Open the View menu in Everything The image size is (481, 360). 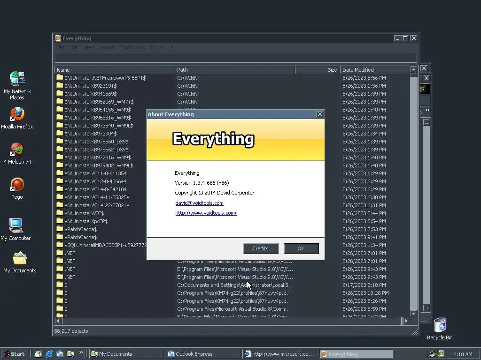click(x=88, y=47)
